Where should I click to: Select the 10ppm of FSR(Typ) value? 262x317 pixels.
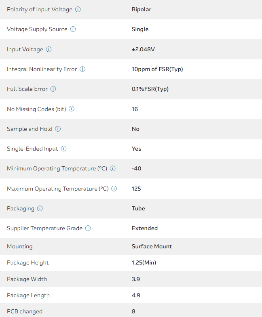click(157, 69)
